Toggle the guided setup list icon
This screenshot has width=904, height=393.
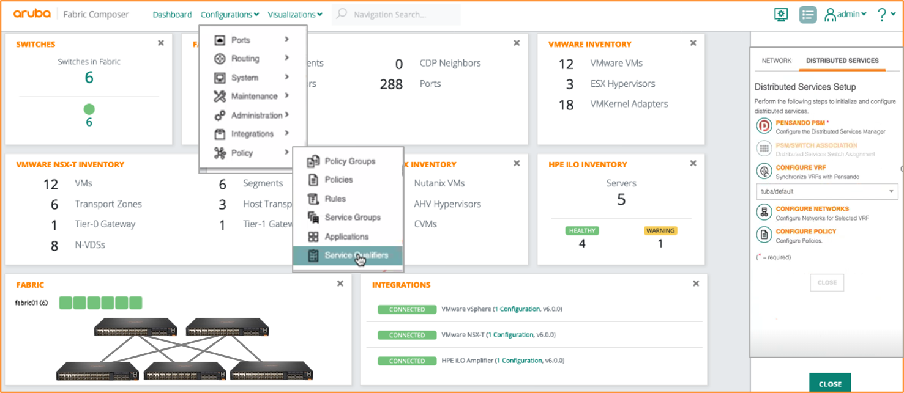(808, 15)
